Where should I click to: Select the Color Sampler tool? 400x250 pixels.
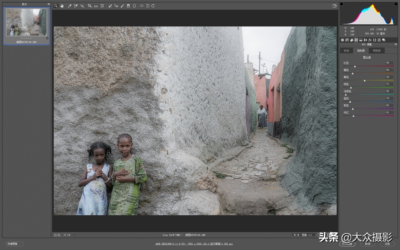tap(76, 6)
